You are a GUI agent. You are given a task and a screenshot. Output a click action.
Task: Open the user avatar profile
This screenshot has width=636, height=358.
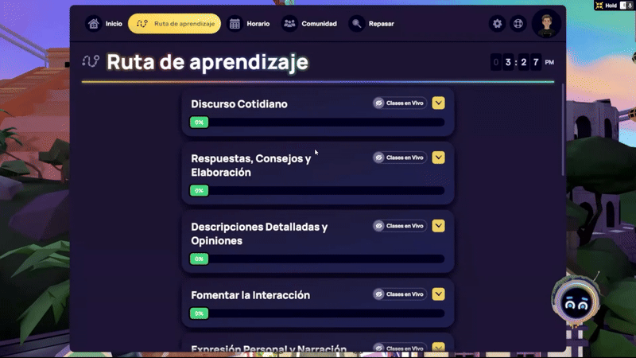(547, 23)
